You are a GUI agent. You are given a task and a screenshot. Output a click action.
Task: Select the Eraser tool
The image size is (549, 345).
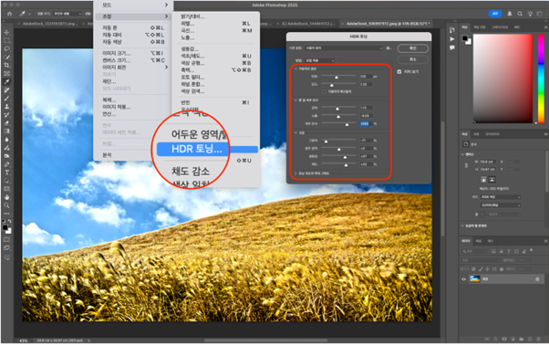[6, 123]
